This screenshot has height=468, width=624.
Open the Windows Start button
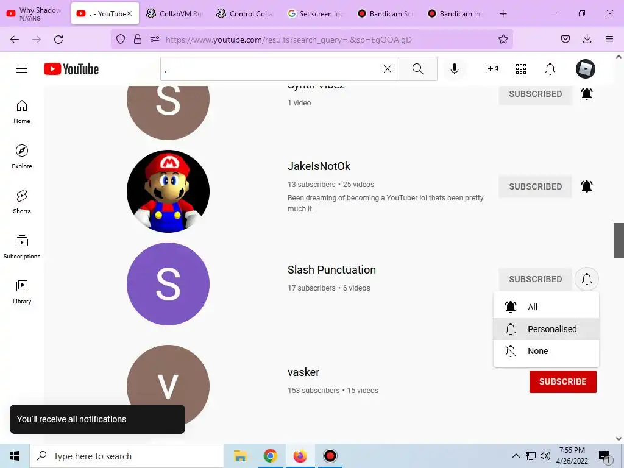point(15,456)
